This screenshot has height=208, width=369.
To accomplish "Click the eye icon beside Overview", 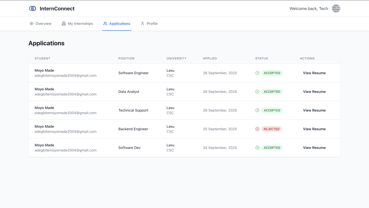I will (x=31, y=24).
